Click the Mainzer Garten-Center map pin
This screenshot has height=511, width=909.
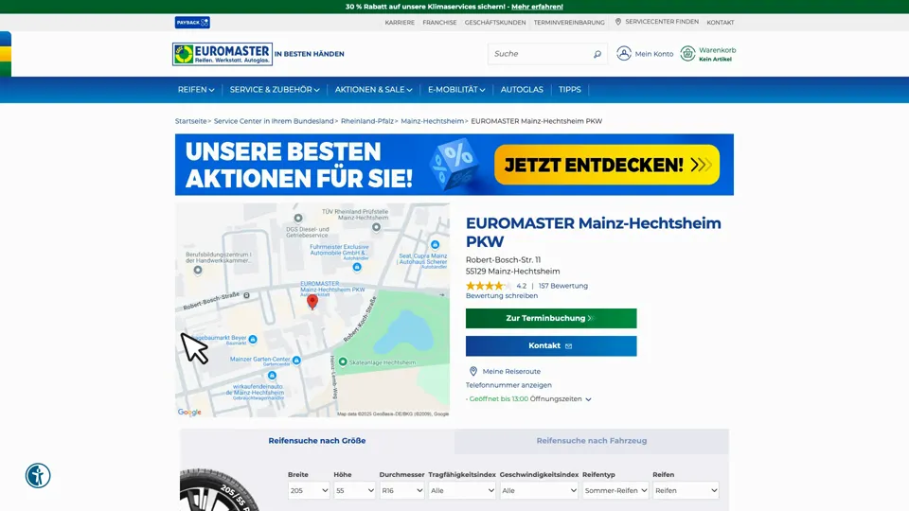point(296,360)
